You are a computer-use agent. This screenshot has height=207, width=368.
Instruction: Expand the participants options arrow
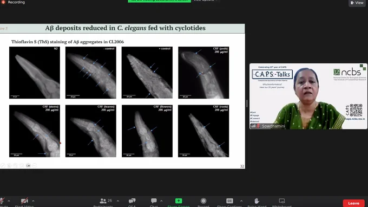tap(118, 201)
